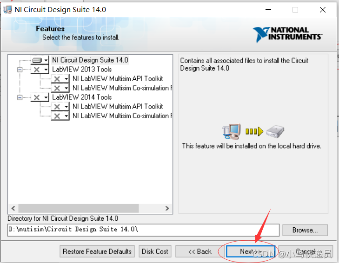The width and height of the screenshot is (339, 263).
Task: Open install-state dropdown for NI Circuit Design Suite 14.0
Action: click(x=40, y=60)
